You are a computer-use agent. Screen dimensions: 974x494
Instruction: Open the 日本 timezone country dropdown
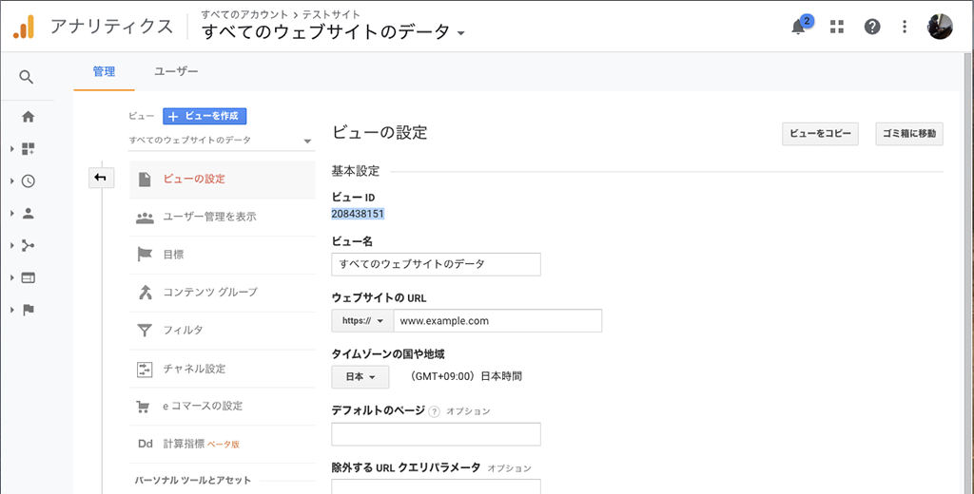pos(360,377)
